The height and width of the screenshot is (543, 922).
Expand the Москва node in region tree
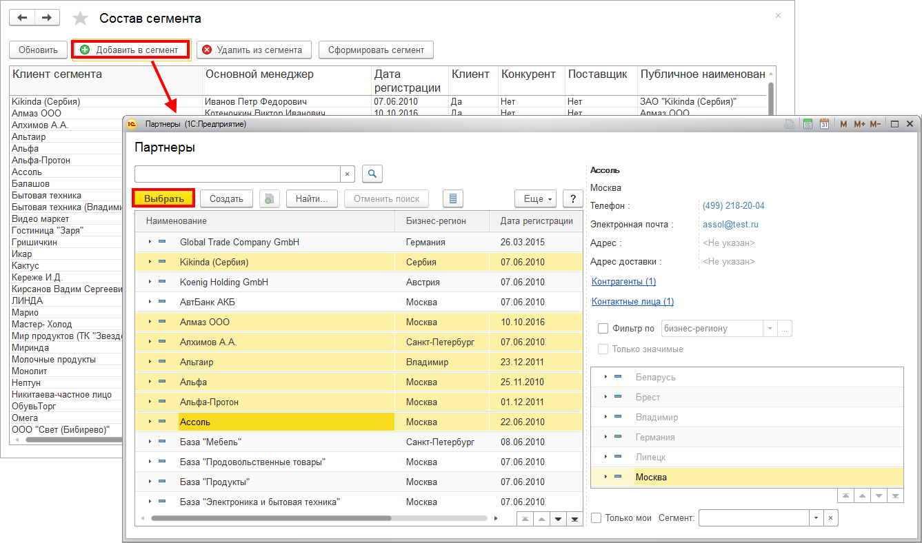(605, 477)
